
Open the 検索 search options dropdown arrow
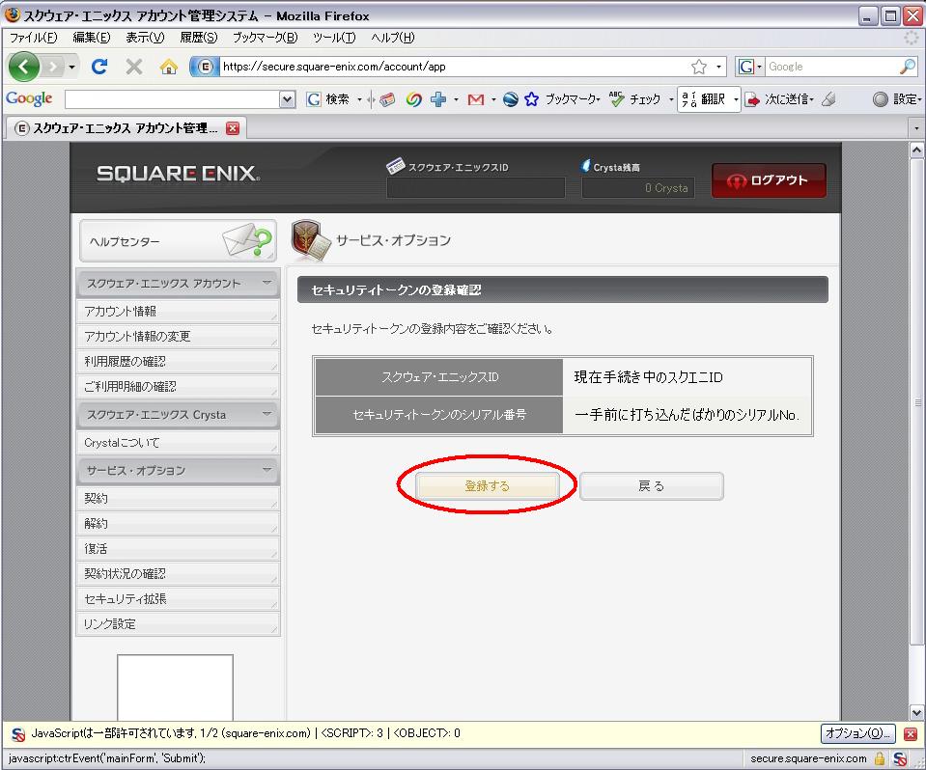click(359, 99)
